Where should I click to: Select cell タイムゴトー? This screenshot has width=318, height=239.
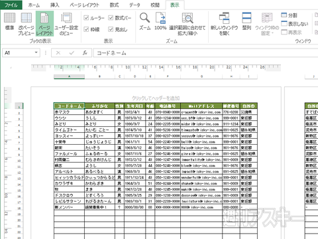69,130
